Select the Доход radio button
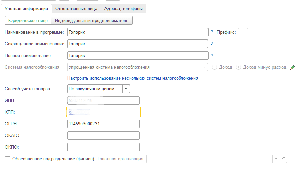This screenshot has width=303, height=170. click(x=215, y=67)
